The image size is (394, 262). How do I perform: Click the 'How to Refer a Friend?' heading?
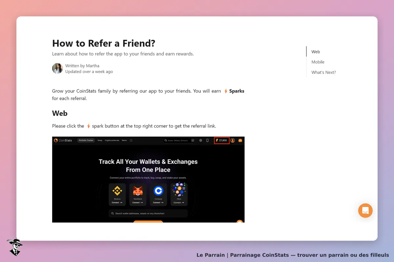point(104,43)
